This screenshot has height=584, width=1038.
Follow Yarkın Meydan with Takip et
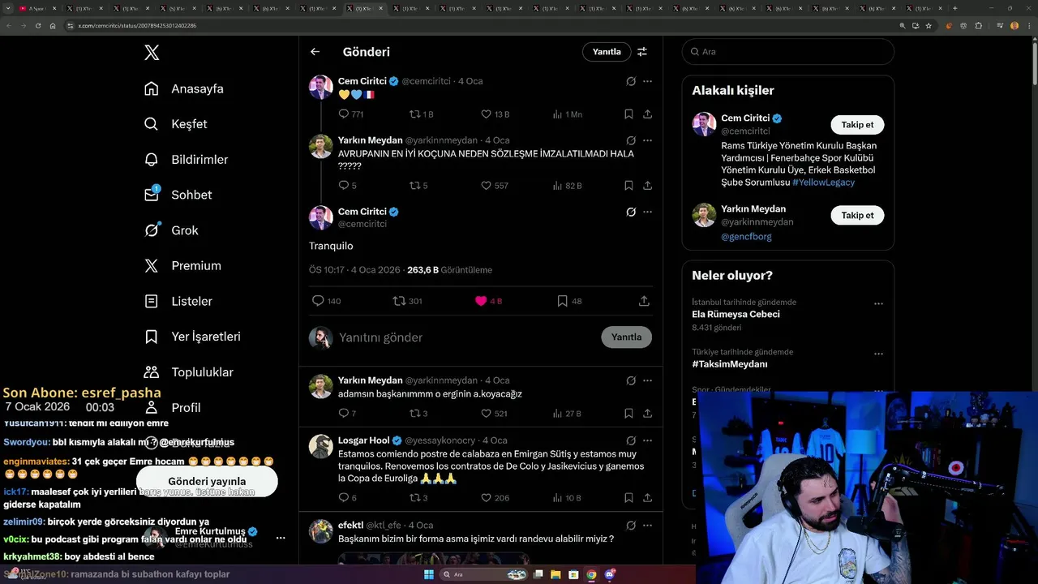point(857,215)
